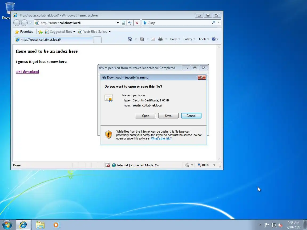
Task: Click the muted volume tray icon
Action: pyautogui.click(x=280, y=225)
